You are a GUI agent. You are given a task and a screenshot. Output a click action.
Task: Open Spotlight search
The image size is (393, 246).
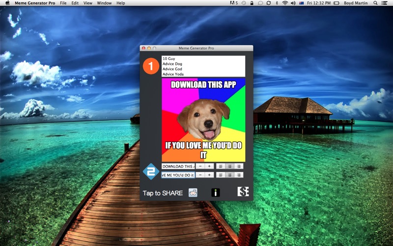pos(375,3)
